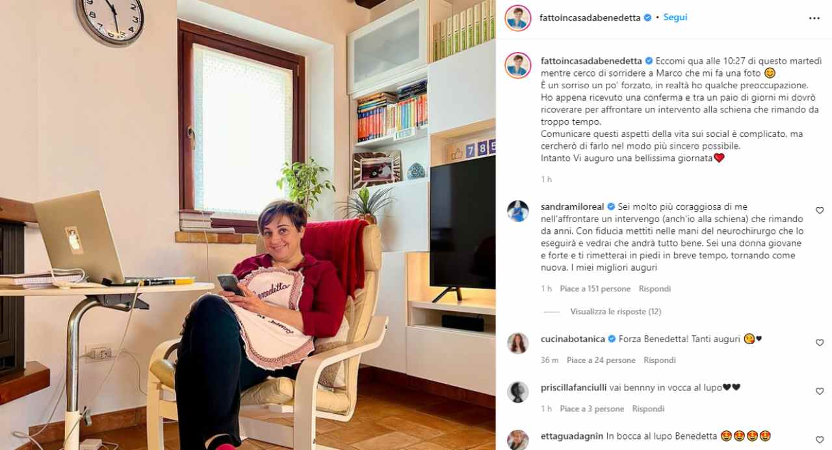
Task: Open the post photo of Benedetta
Action: point(248,225)
